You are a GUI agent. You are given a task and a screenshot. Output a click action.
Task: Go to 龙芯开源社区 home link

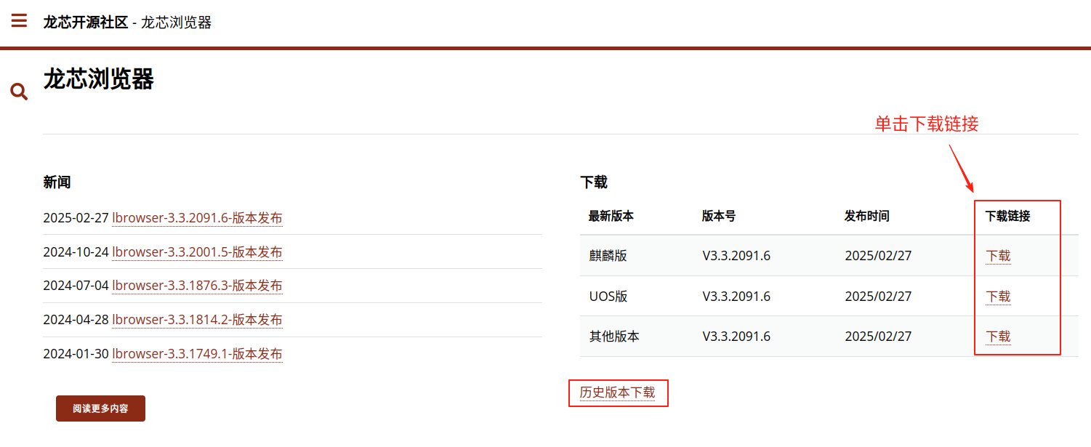(85, 23)
